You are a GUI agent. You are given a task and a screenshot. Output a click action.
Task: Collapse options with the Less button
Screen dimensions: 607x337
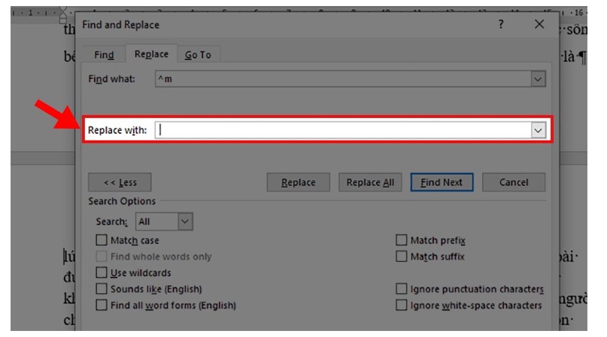[120, 183]
